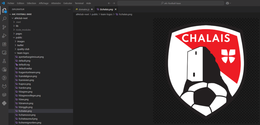Open the Explorer view in activity bar

4,11
